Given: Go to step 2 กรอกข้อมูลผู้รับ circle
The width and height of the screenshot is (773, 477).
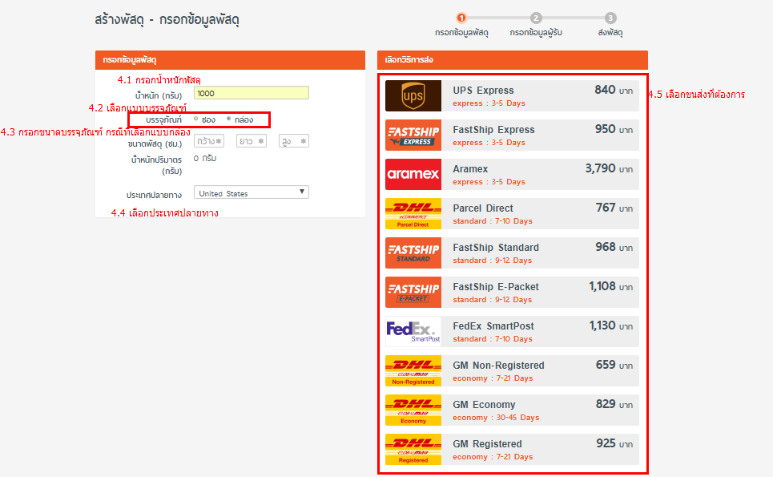Looking at the screenshot, I should (x=536, y=18).
